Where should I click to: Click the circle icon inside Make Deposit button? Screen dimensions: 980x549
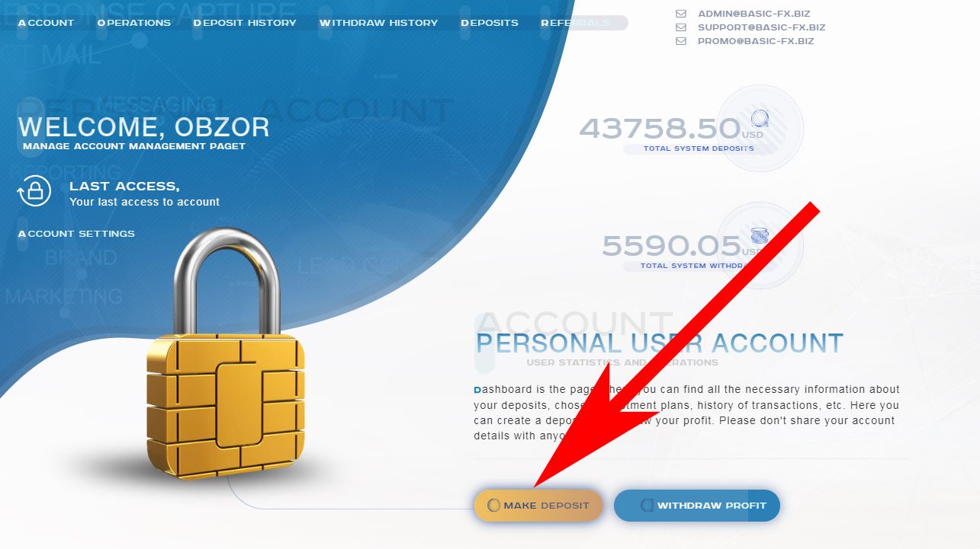(493, 506)
